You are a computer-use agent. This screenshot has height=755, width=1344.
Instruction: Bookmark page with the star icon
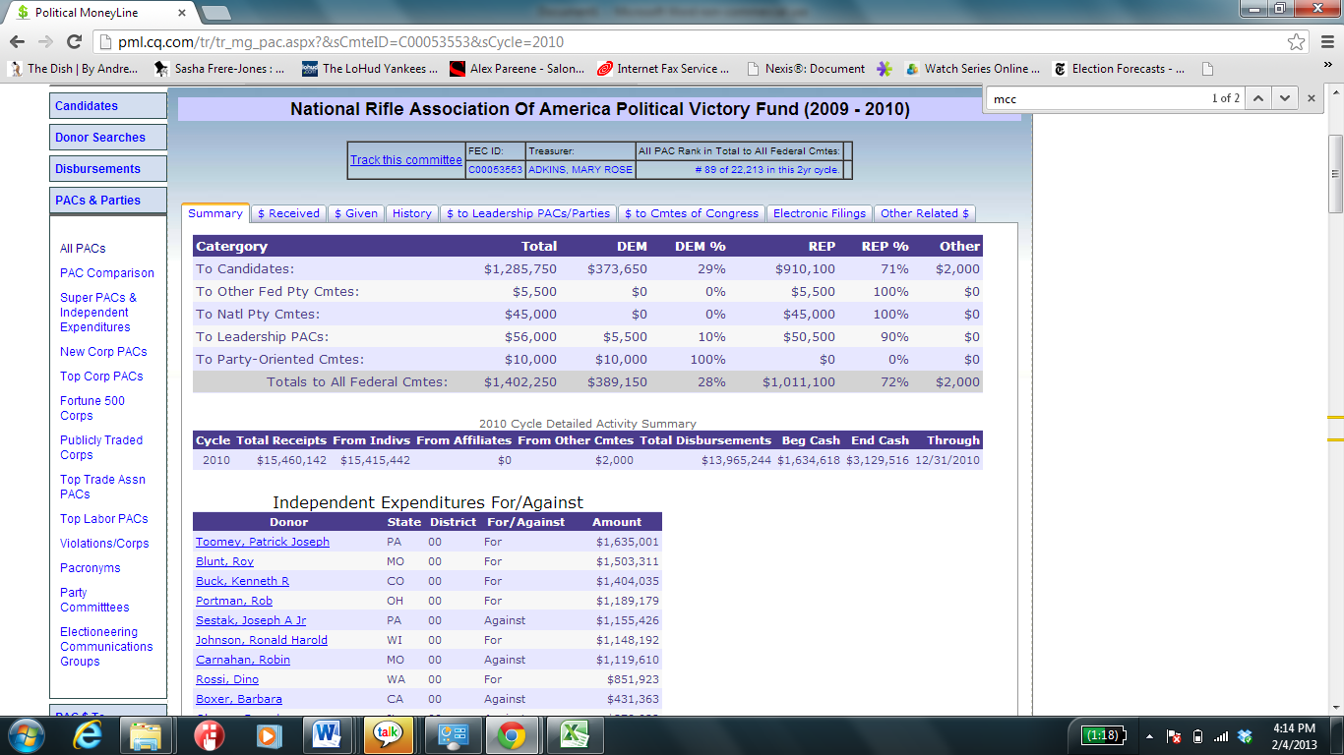tap(1297, 42)
